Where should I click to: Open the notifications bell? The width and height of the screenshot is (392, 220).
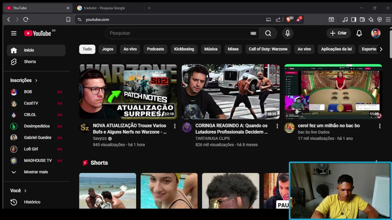pyautogui.click(x=359, y=33)
